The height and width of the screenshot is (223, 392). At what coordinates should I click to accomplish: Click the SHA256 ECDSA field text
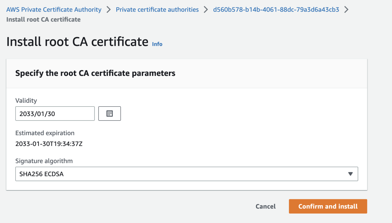(41, 174)
